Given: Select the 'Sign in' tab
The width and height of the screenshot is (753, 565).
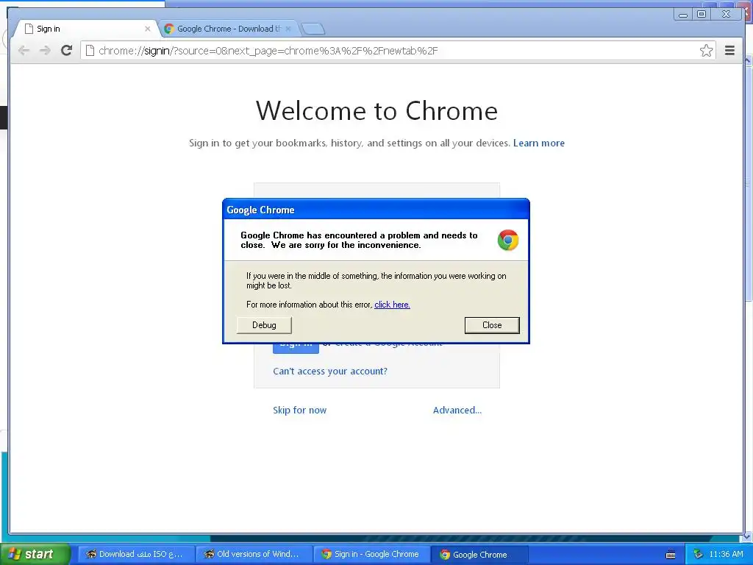Looking at the screenshot, I should point(87,29).
